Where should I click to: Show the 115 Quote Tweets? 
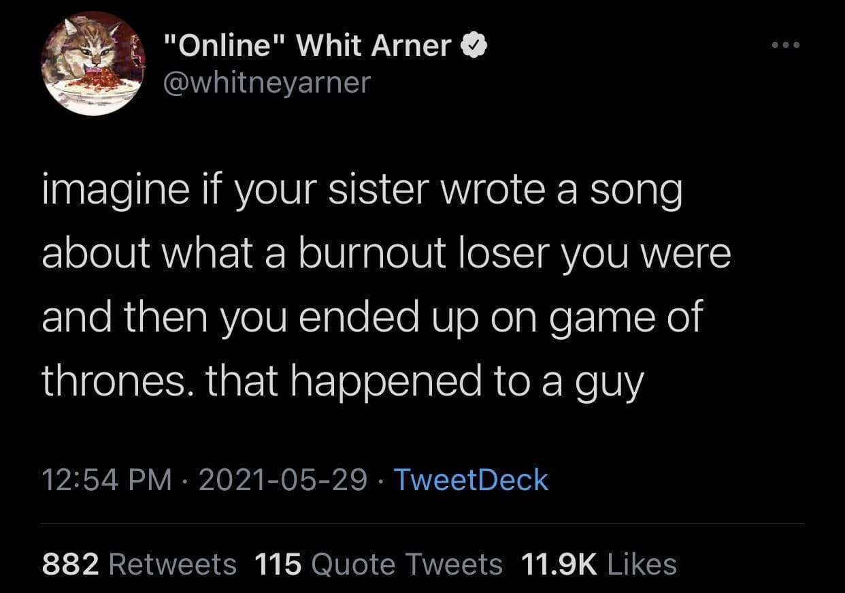pos(378,564)
